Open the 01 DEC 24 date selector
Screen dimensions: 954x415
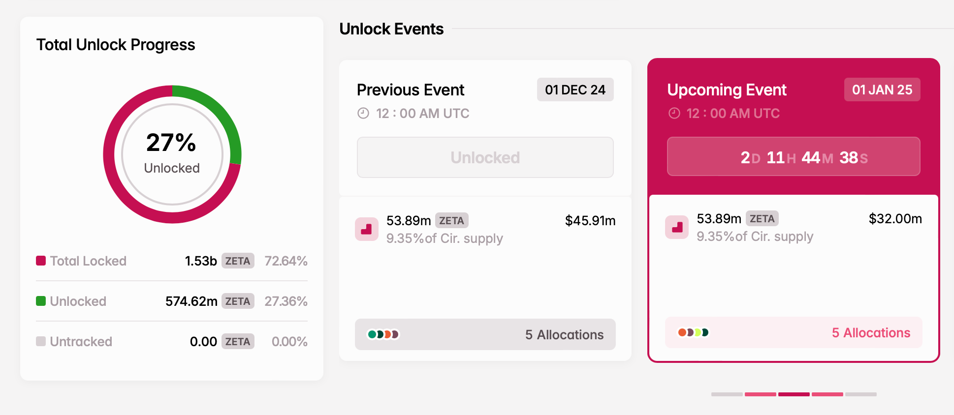click(575, 89)
